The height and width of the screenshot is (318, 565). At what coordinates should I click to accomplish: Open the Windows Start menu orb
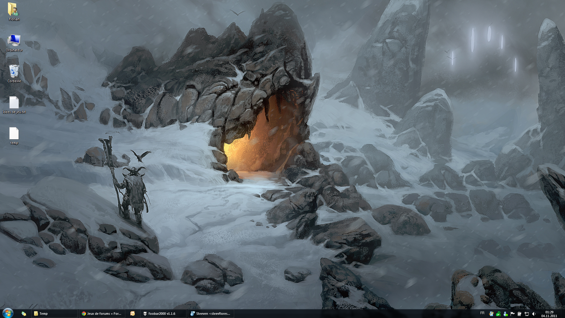point(8,313)
